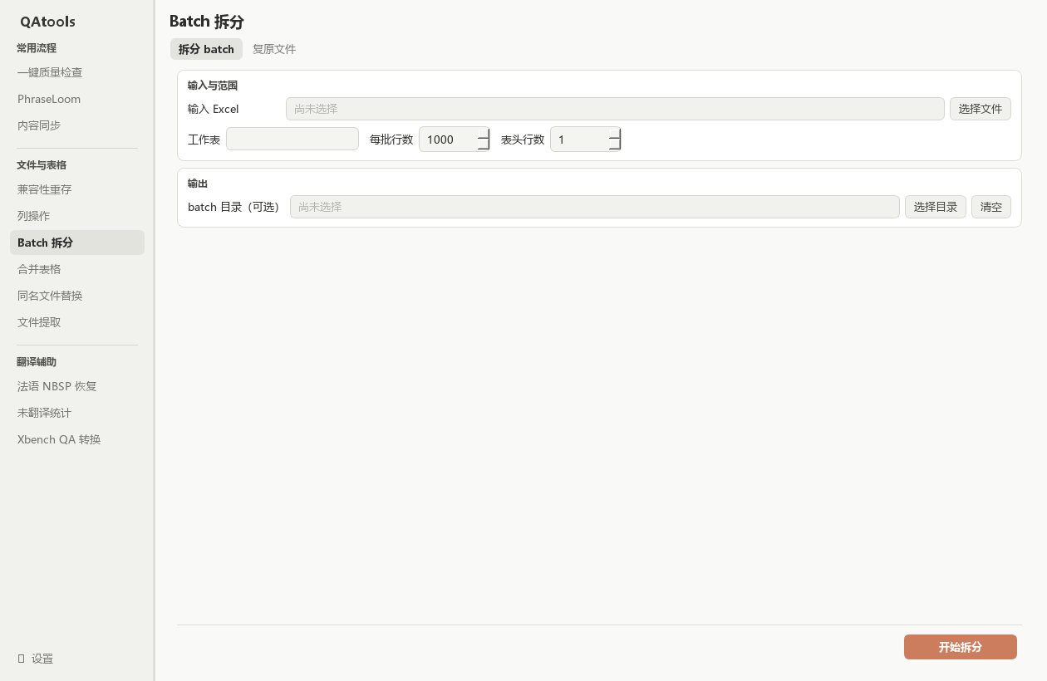Focus the 输入 Excel path field
This screenshot has width=1047, height=681.
(x=615, y=109)
